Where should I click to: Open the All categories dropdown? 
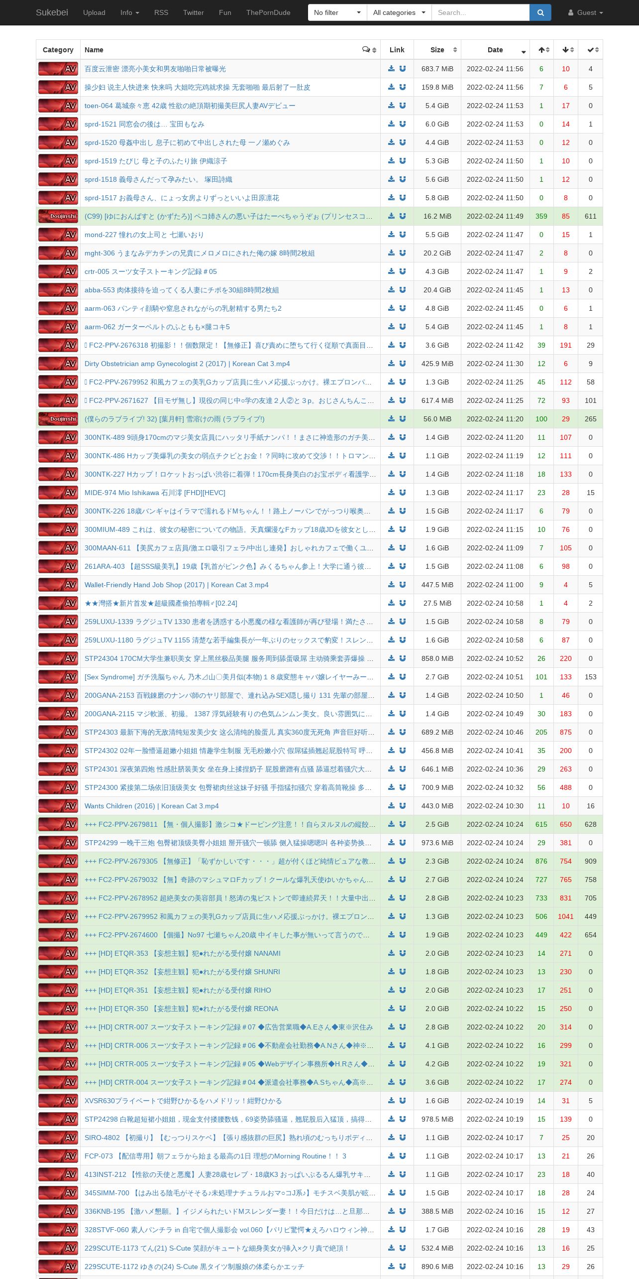(x=399, y=12)
